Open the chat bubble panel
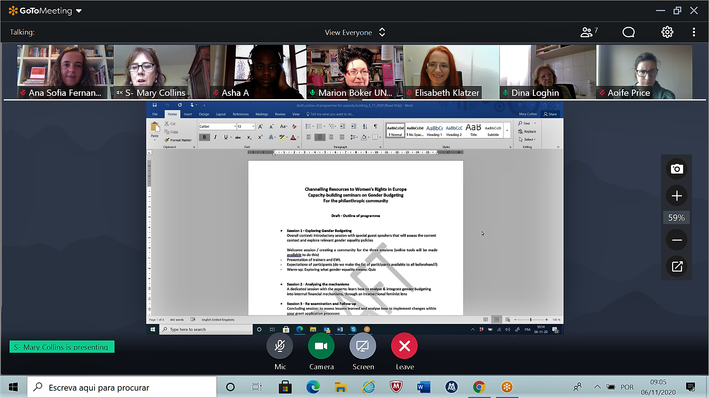The image size is (709, 398). [628, 32]
